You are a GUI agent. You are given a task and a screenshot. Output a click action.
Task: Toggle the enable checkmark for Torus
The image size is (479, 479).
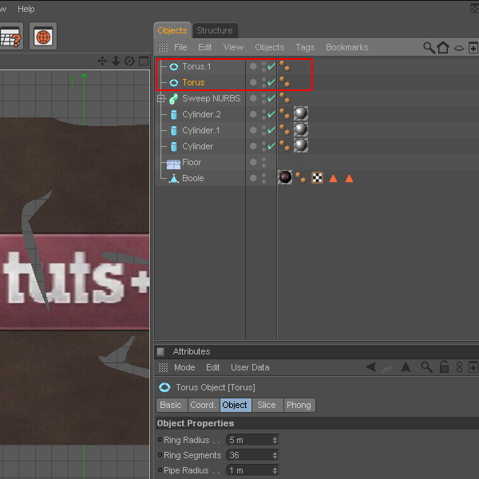click(271, 82)
